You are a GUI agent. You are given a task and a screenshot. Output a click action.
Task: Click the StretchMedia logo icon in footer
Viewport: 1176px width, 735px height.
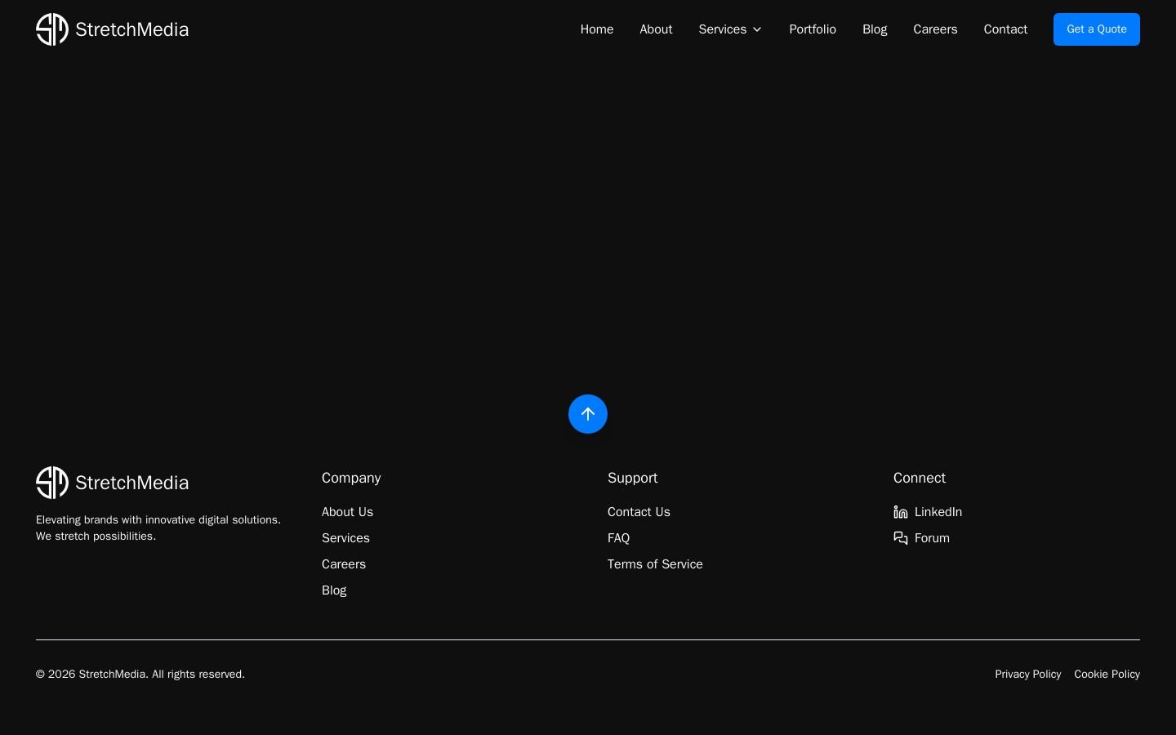pyautogui.click(x=52, y=483)
